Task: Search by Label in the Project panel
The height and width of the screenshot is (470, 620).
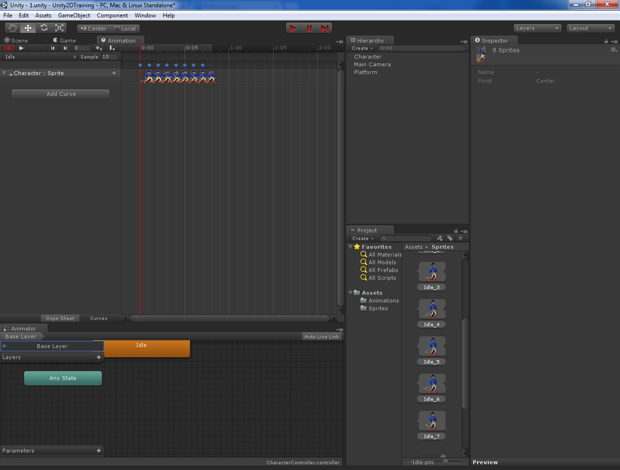Action: coord(450,238)
